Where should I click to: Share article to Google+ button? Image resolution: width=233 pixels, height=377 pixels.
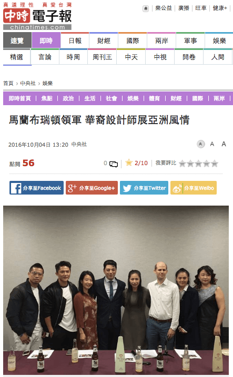point(92,188)
